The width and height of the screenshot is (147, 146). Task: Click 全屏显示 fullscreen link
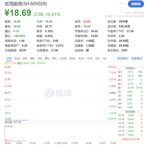pos(137,59)
